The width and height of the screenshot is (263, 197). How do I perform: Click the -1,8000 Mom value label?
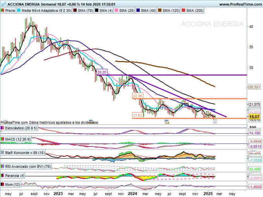click(255, 187)
